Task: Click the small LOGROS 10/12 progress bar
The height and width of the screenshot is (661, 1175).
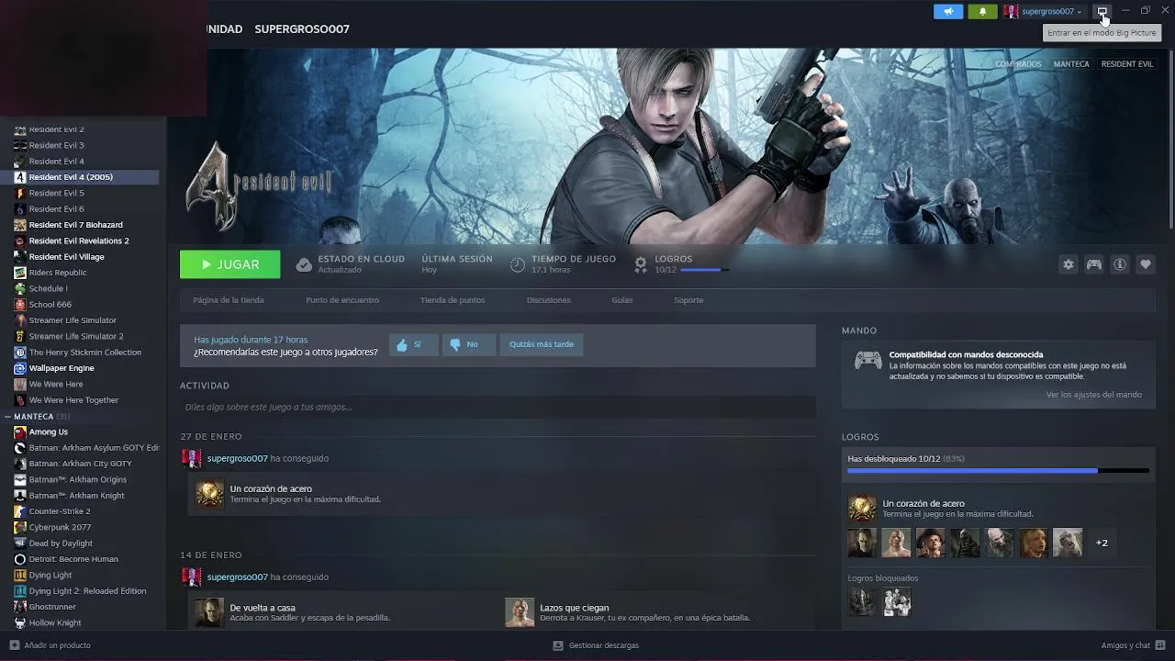Action: 705,270
